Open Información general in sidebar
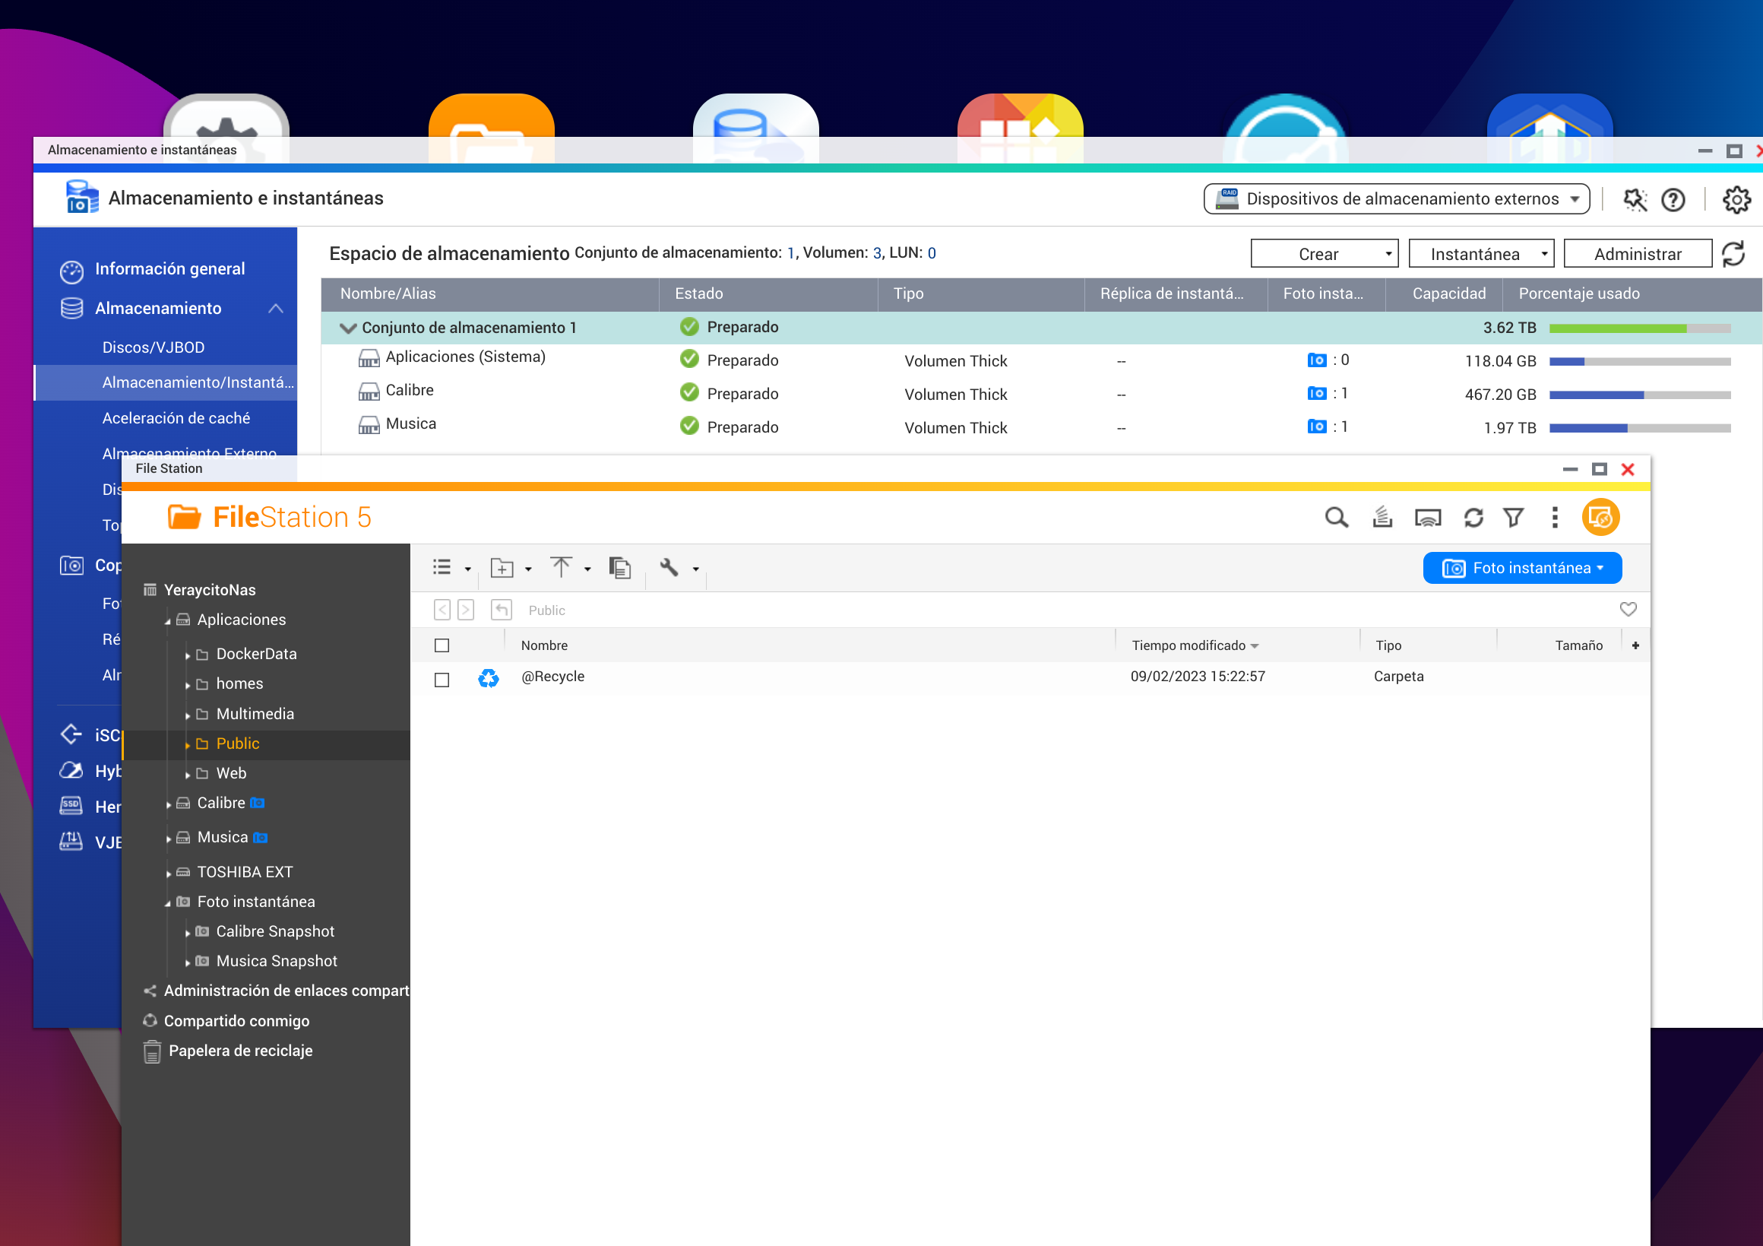Image resolution: width=1763 pixels, height=1246 pixels. 169,269
